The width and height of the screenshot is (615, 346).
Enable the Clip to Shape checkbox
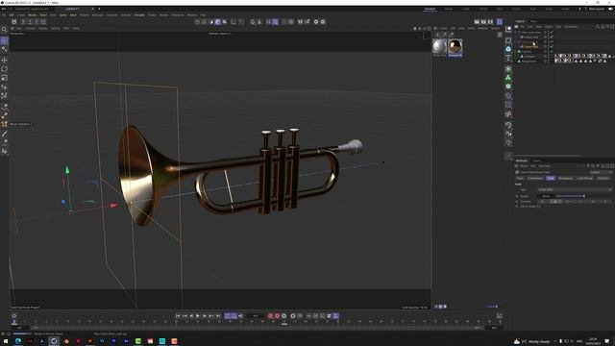click(539, 207)
